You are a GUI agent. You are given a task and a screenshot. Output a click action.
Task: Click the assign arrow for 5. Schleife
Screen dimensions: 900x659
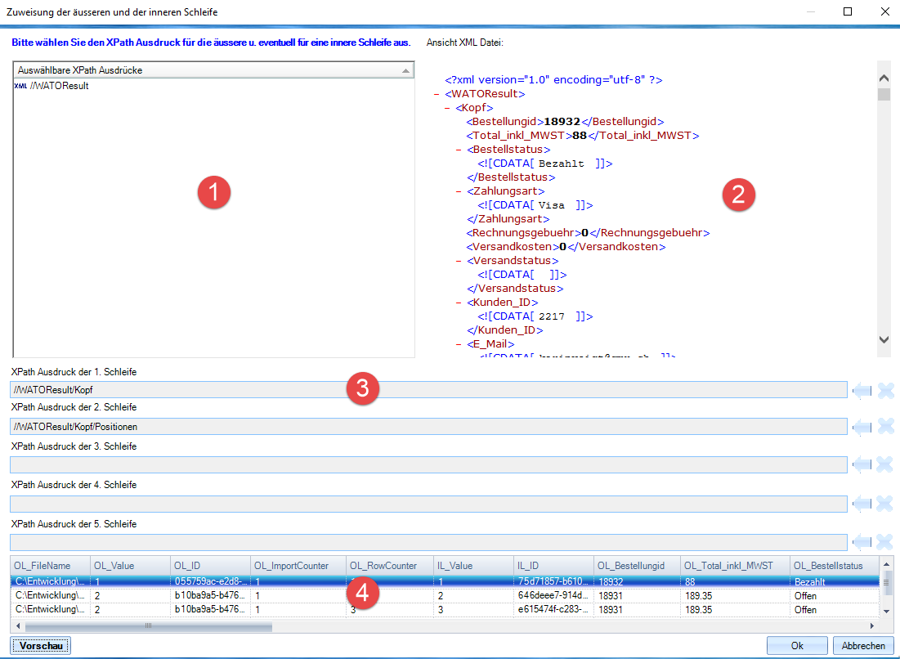862,542
